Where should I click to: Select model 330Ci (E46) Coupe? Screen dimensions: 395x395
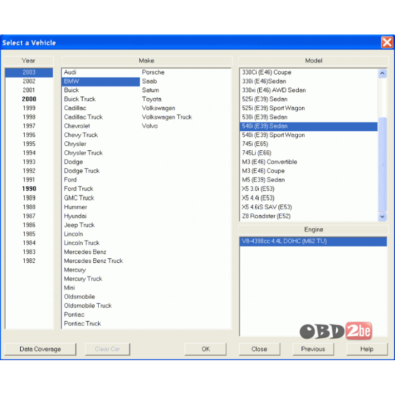tap(308, 72)
